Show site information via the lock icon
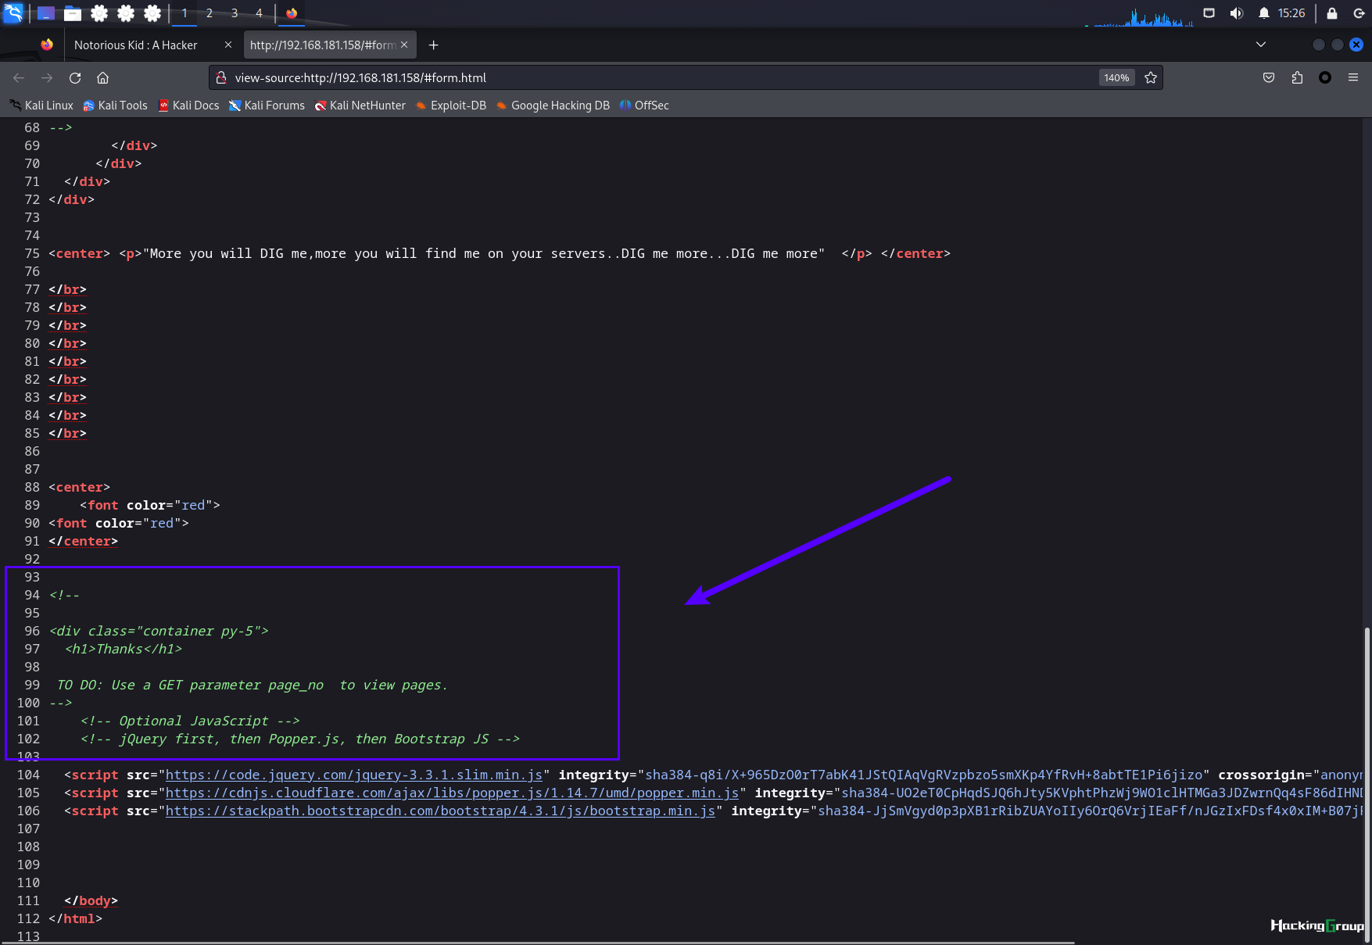The image size is (1372, 945). click(221, 77)
